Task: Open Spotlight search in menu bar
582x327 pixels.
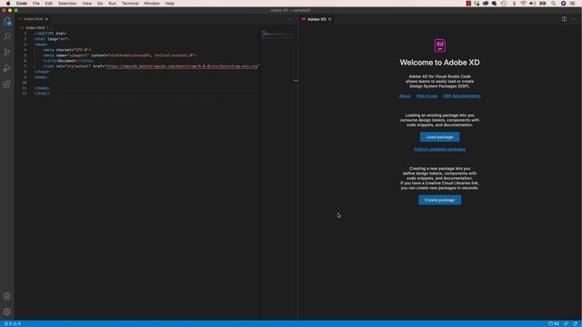Action: click(554, 4)
